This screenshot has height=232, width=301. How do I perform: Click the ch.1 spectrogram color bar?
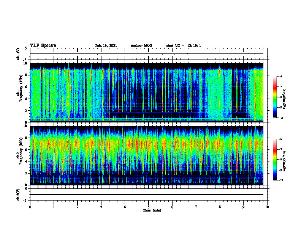point(275,97)
